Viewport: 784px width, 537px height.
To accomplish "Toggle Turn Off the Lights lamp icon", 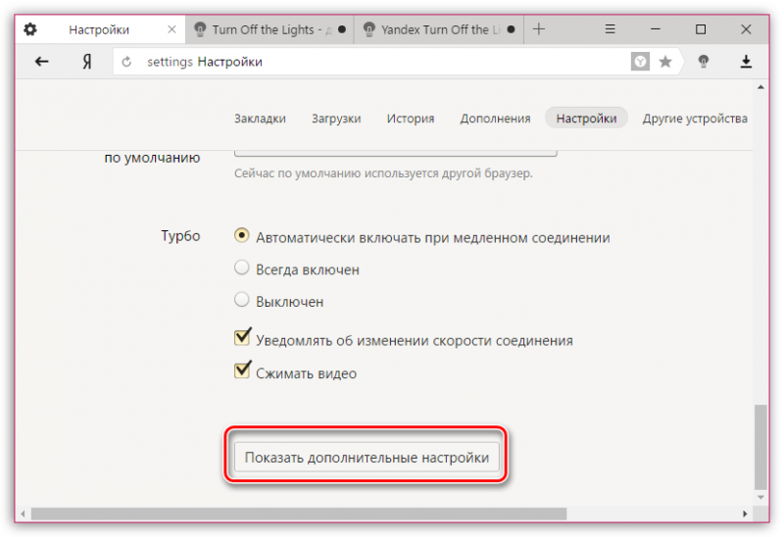I will (704, 62).
